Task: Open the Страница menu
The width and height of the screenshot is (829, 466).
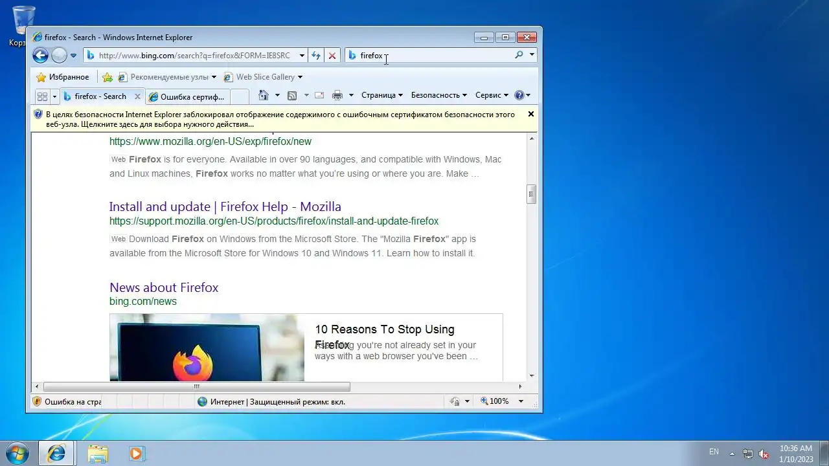Action: (382, 95)
